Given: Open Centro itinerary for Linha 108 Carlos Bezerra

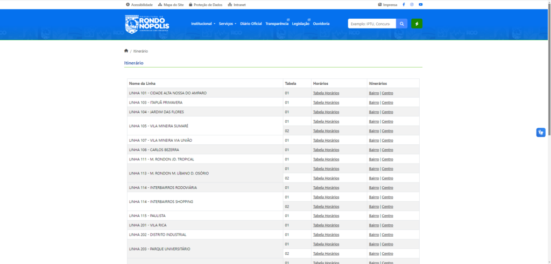Looking at the screenshot, I should point(387,150).
